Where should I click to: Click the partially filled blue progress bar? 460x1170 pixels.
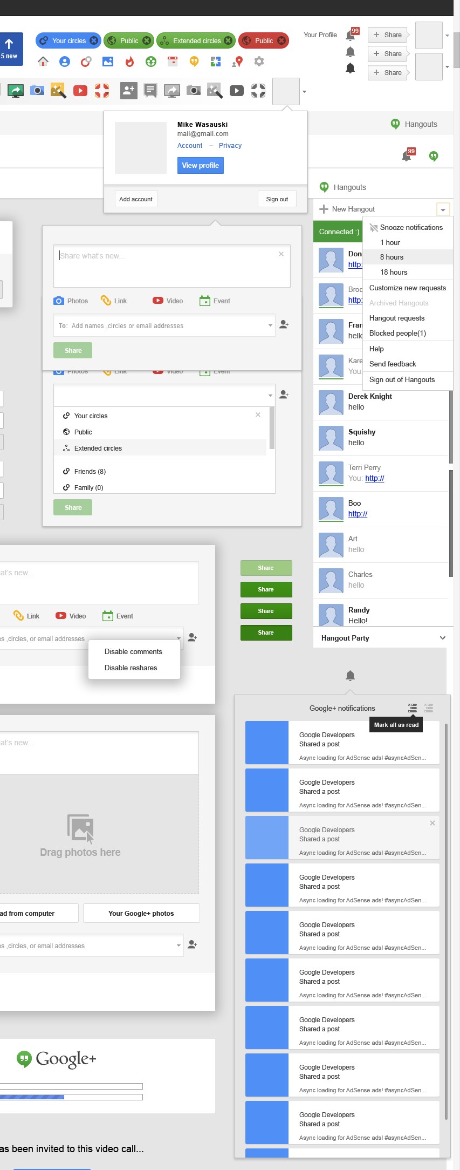tap(71, 1097)
